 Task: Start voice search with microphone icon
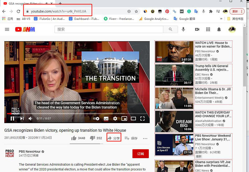tap(183, 29)
